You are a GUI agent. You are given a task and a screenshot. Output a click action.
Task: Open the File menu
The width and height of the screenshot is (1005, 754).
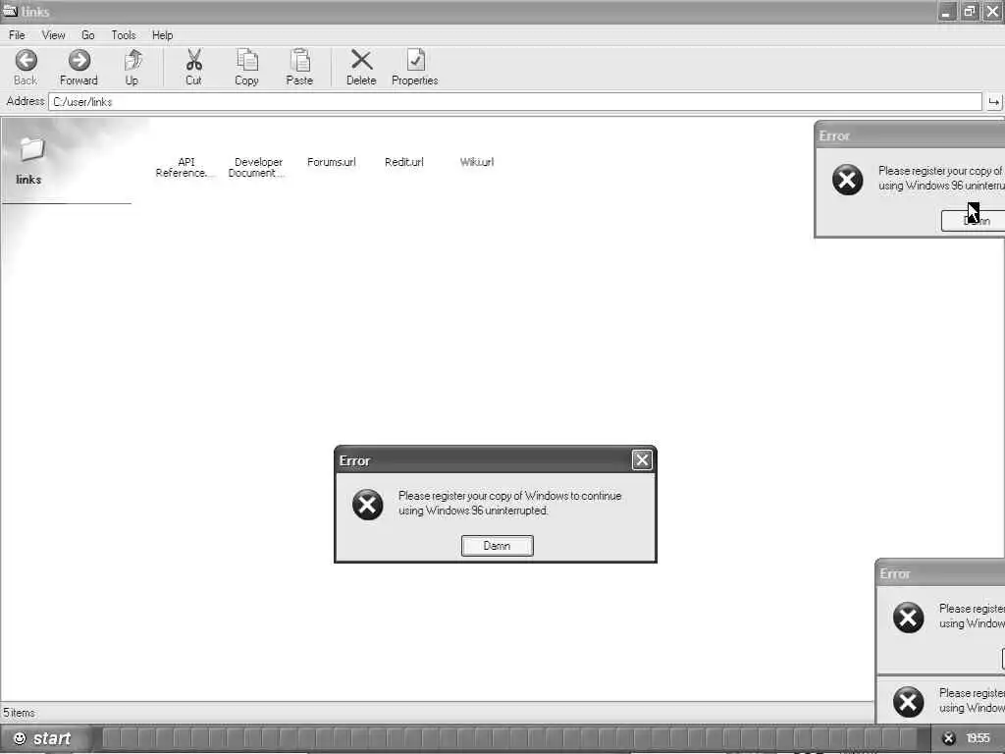point(17,35)
